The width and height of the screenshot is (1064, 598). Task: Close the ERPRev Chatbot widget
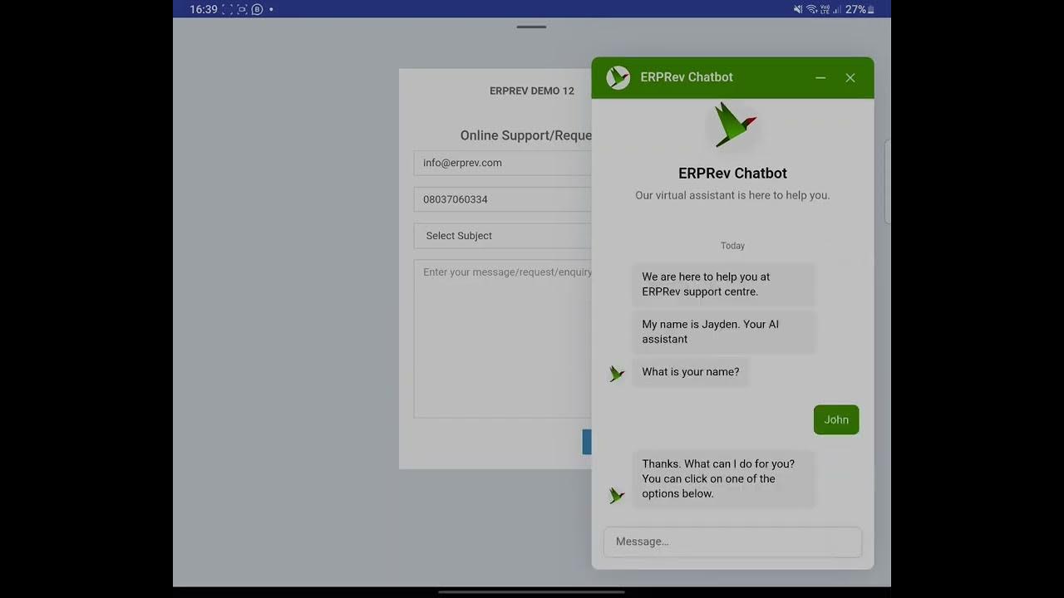coord(850,77)
